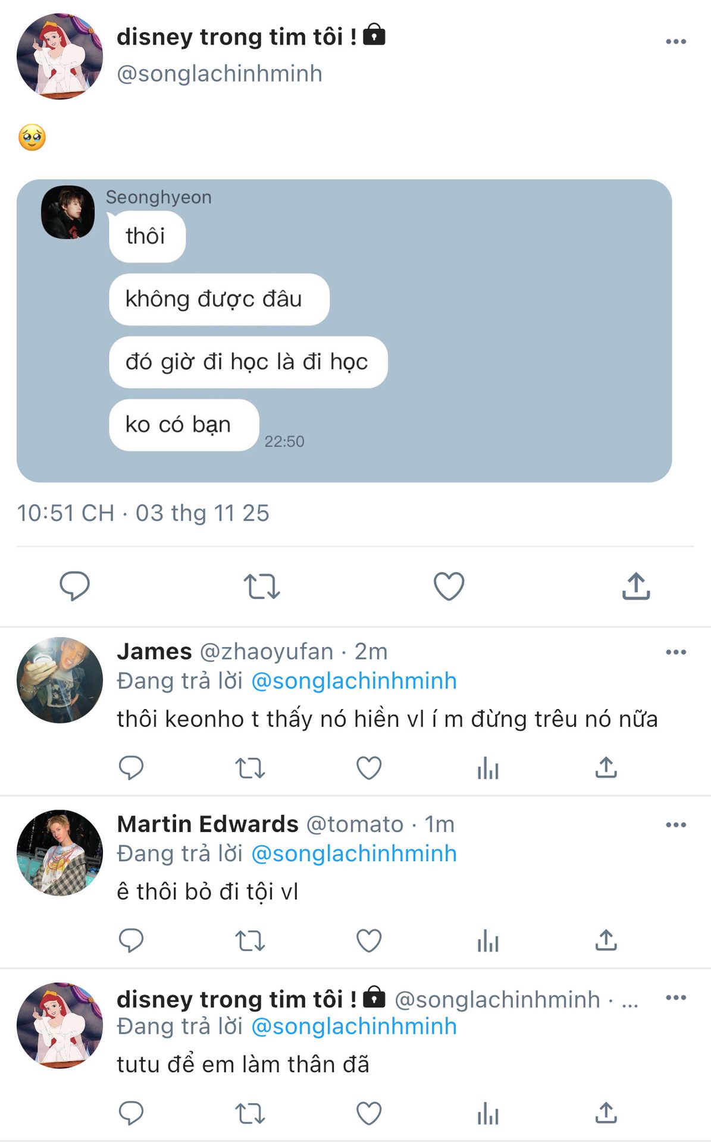Reply to the main tweet
The width and height of the screenshot is (711, 1142).
[74, 586]
